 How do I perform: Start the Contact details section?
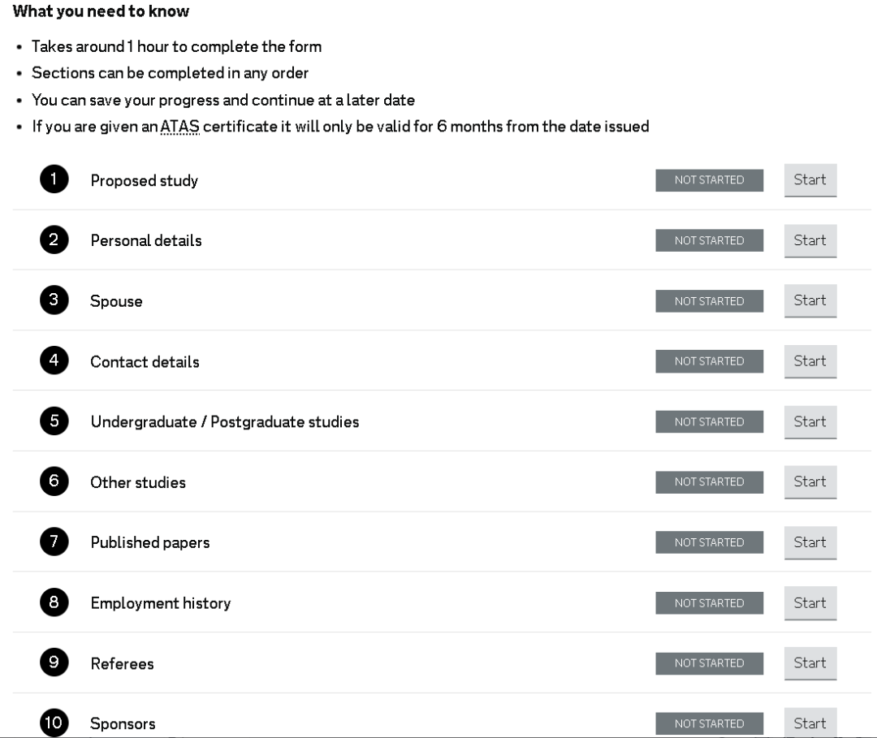click(x=810, y=361)
